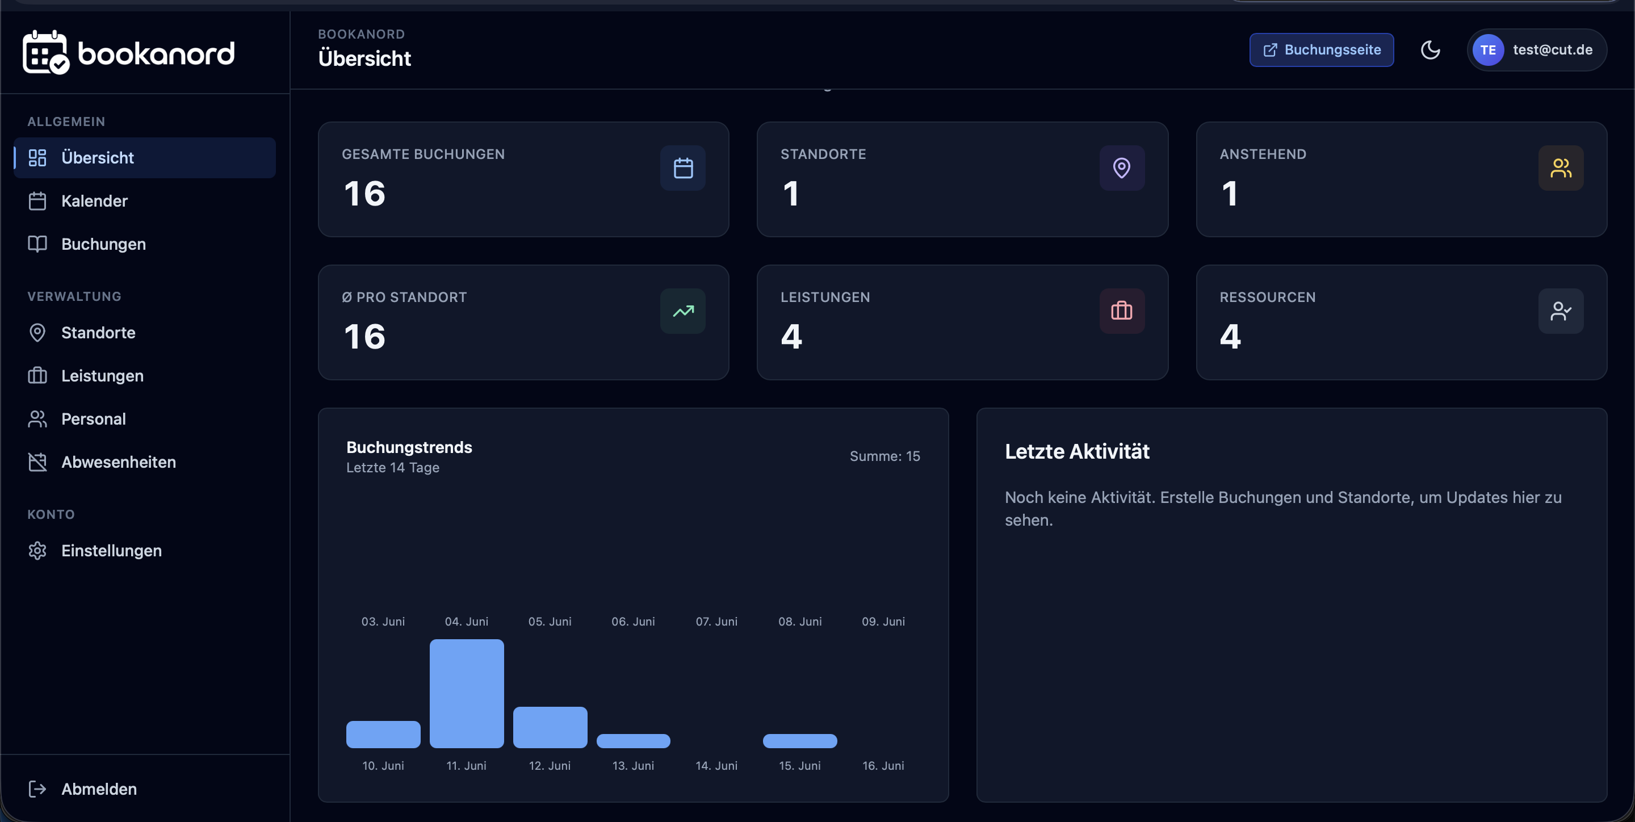Click the Standorte map pin icon in sidebar
This screenshot has width=1635, height=822.
(37, 333)
